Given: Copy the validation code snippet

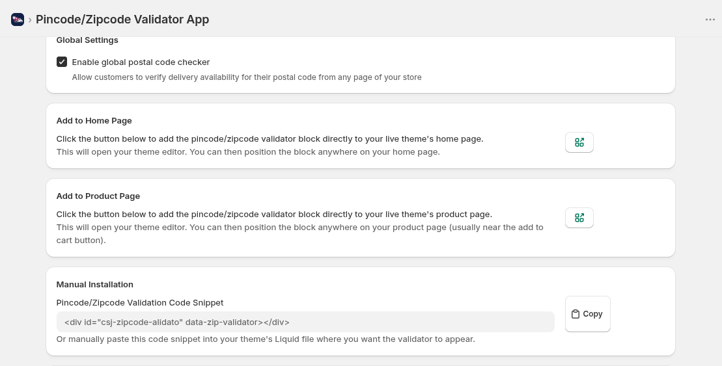Looking at the screenshot, I should [587, 314].
